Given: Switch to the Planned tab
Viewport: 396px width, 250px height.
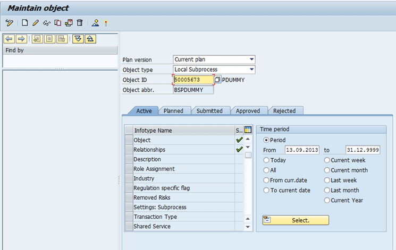Looking at the screenshot, I should tap(173, 111).
